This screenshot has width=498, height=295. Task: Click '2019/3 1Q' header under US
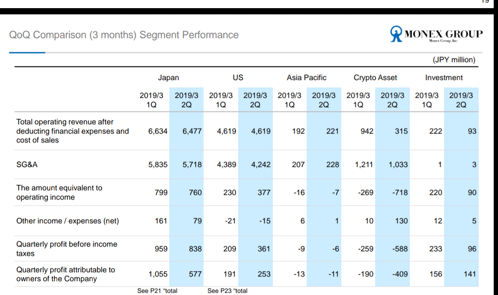point(221,100)
